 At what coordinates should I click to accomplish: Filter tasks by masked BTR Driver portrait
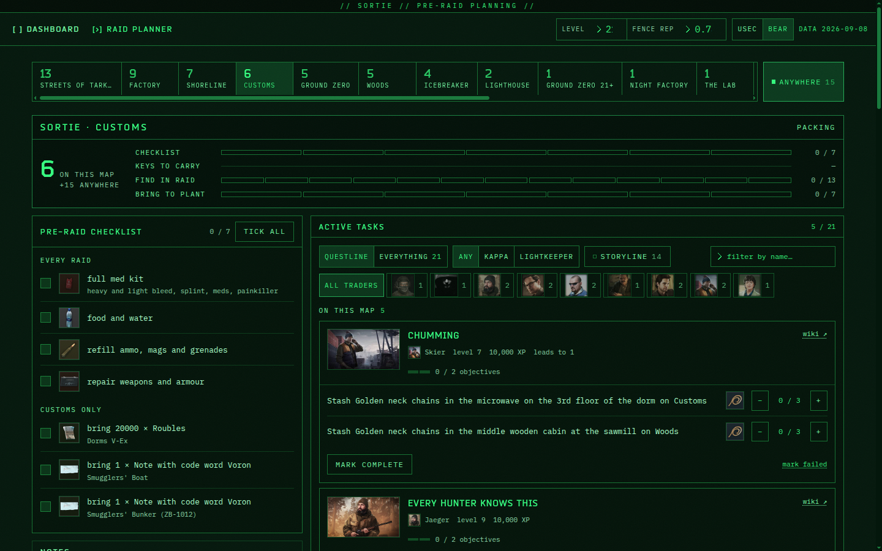tap(407, 285)
